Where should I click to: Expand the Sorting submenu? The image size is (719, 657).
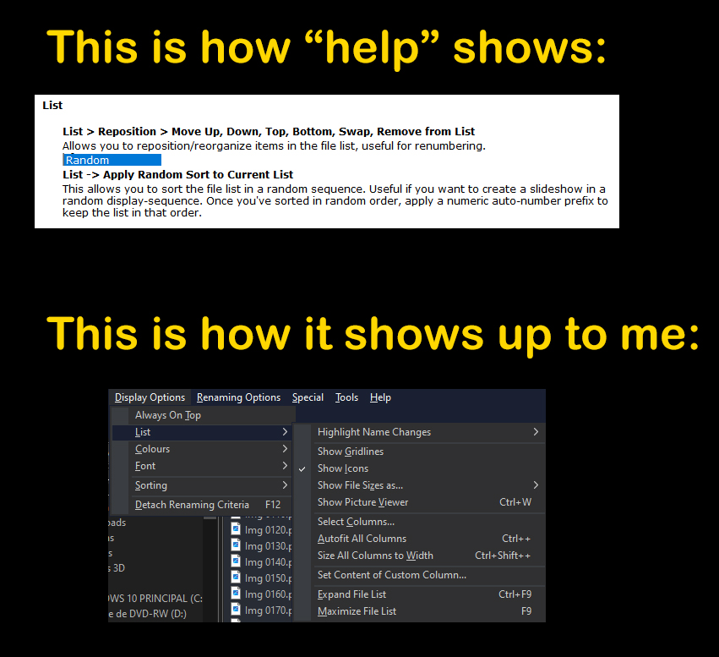202,485
